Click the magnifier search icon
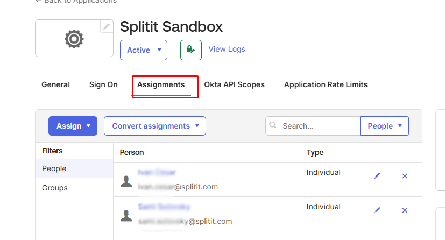This screenshot has height=240, width=445. tap(273, 125)
